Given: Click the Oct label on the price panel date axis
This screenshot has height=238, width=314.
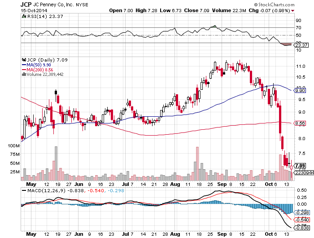Looking at the screenshot, I should click(x=269, y=184).
